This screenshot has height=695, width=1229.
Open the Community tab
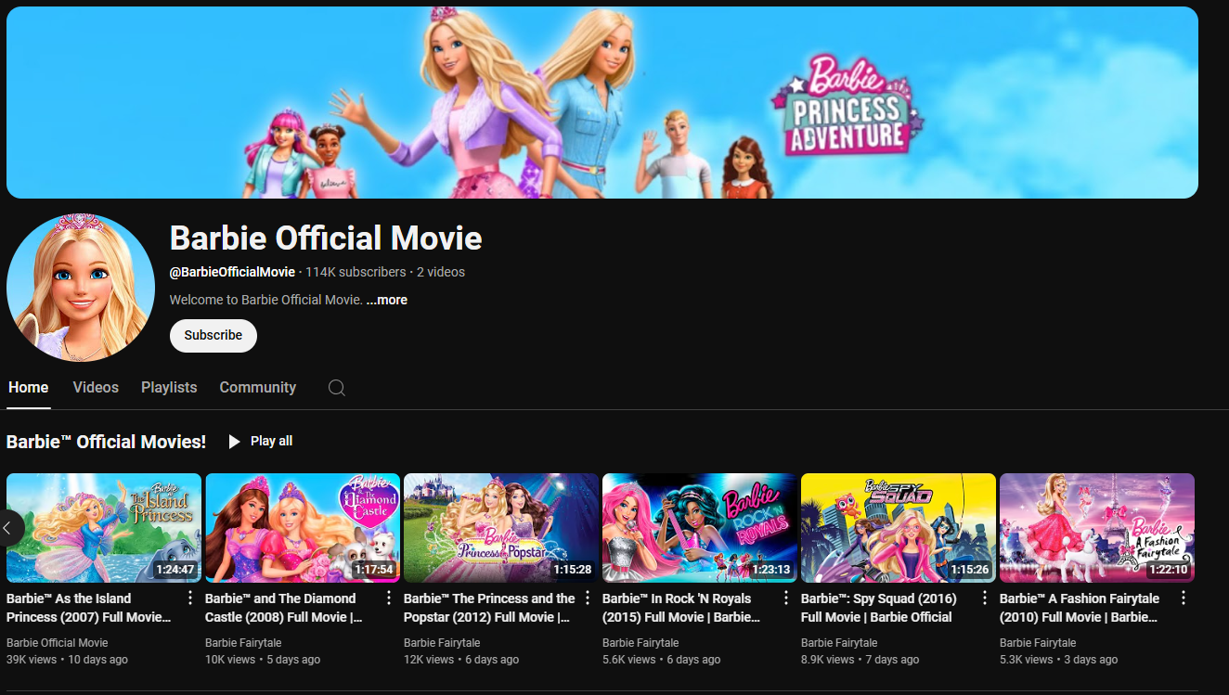[258, 388]
